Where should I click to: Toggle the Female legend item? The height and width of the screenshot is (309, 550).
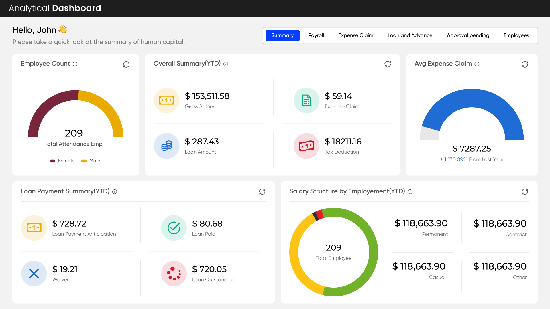(x=62, y=161)
